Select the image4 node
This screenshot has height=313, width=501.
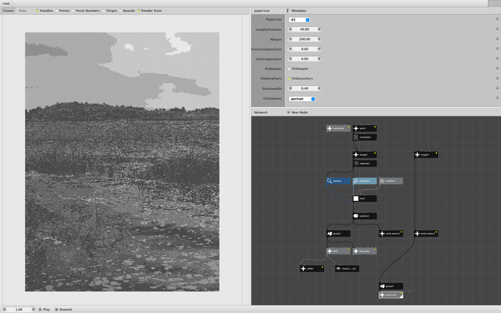pos(426,155)
